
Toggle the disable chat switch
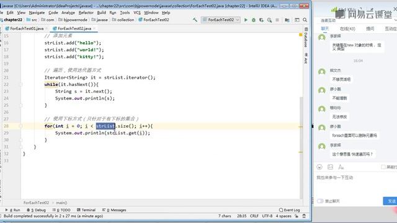click(x=320, y=201)
